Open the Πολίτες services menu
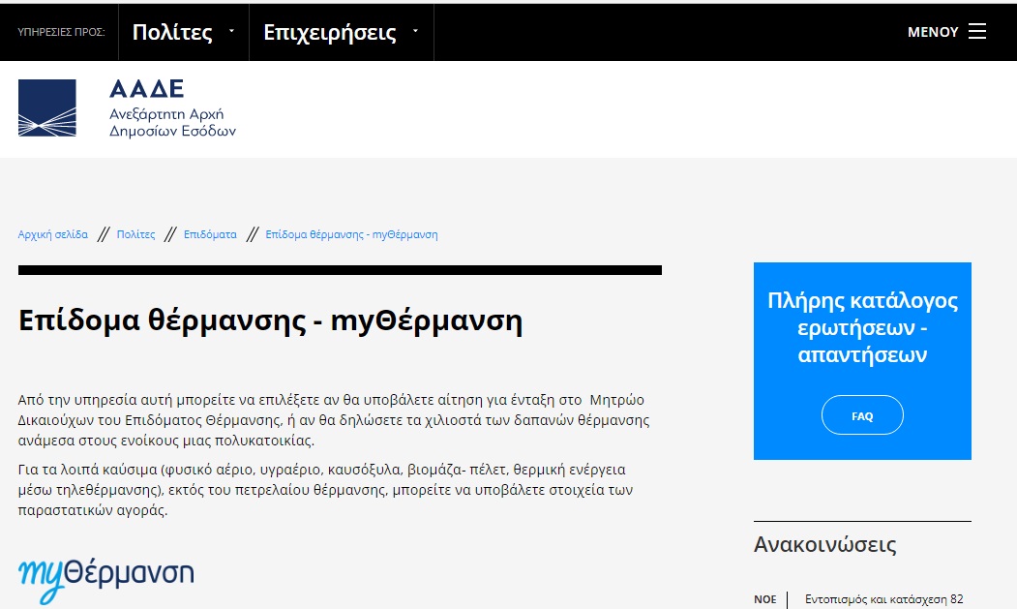 pos(172,32)
